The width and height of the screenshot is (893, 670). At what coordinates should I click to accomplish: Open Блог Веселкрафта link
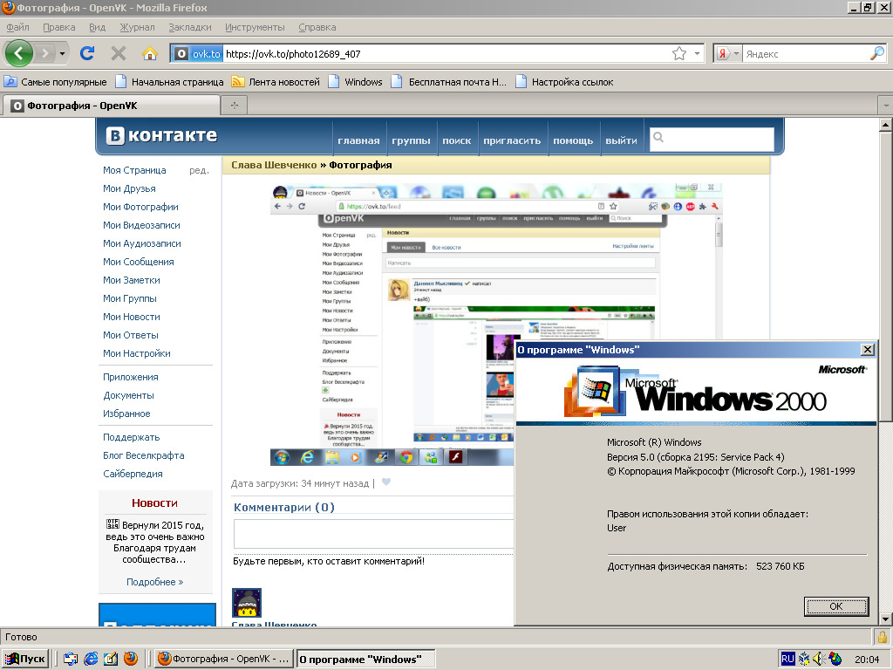click(x=144, y=455)
